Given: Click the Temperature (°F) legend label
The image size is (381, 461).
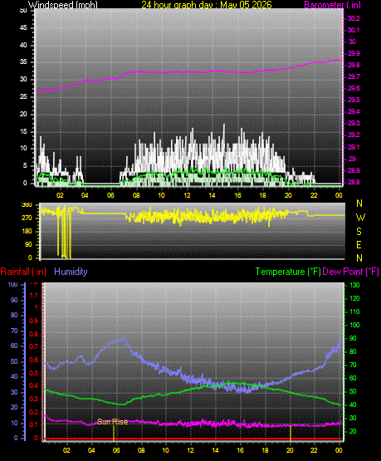Looking at the screenshot, I should point(288,272).
